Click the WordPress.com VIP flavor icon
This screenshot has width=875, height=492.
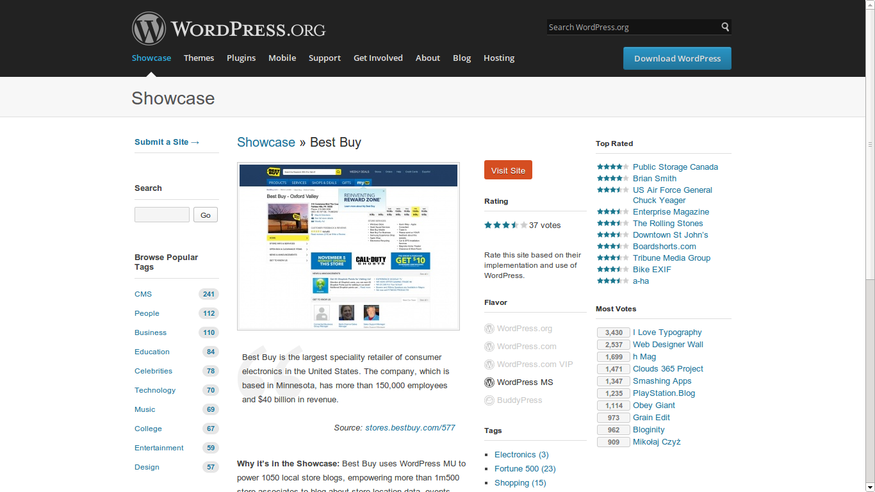(x=489, y=365)
